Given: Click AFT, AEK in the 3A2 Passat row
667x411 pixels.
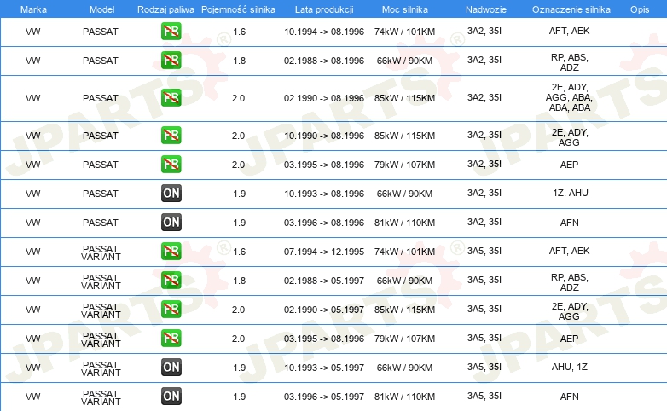Looking at the screenshot, I should point(569,31).
